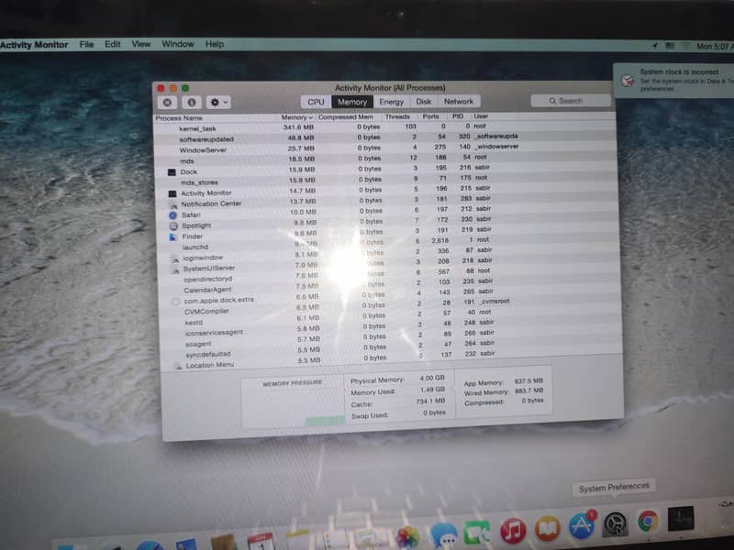Select the Network tab
Viewport: 734px width, 550px height.
pos(459,102)
